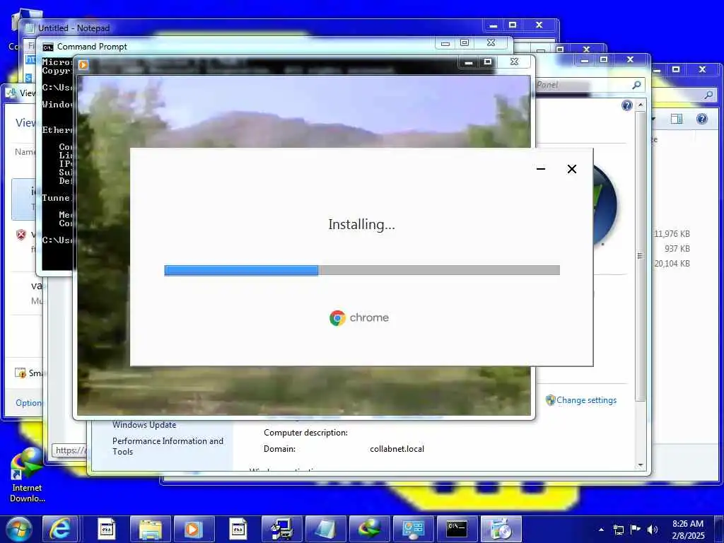Click the volume speaker tray icon

click(653, 530)
